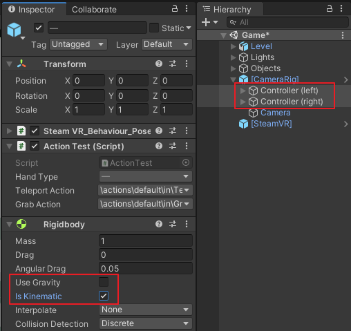Toggle the Static checkbox
The height and width of the screenshot is (331, 351).
coord(154,28)
